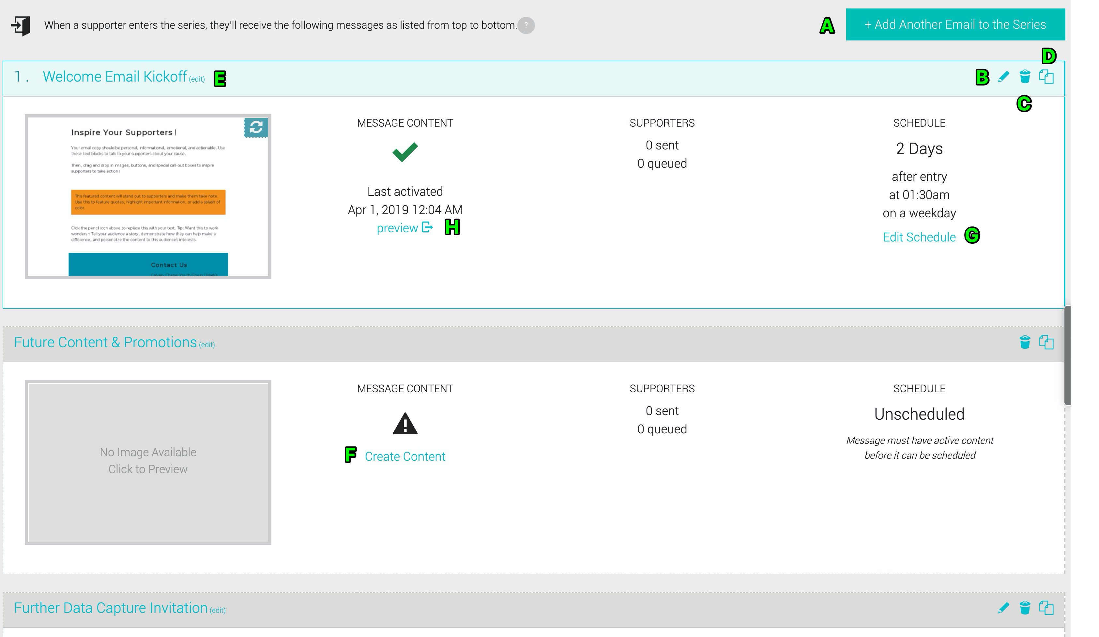
Task: Duplicate Welcome Email Kickoff with copy icon
Action: coord(1046,77)
